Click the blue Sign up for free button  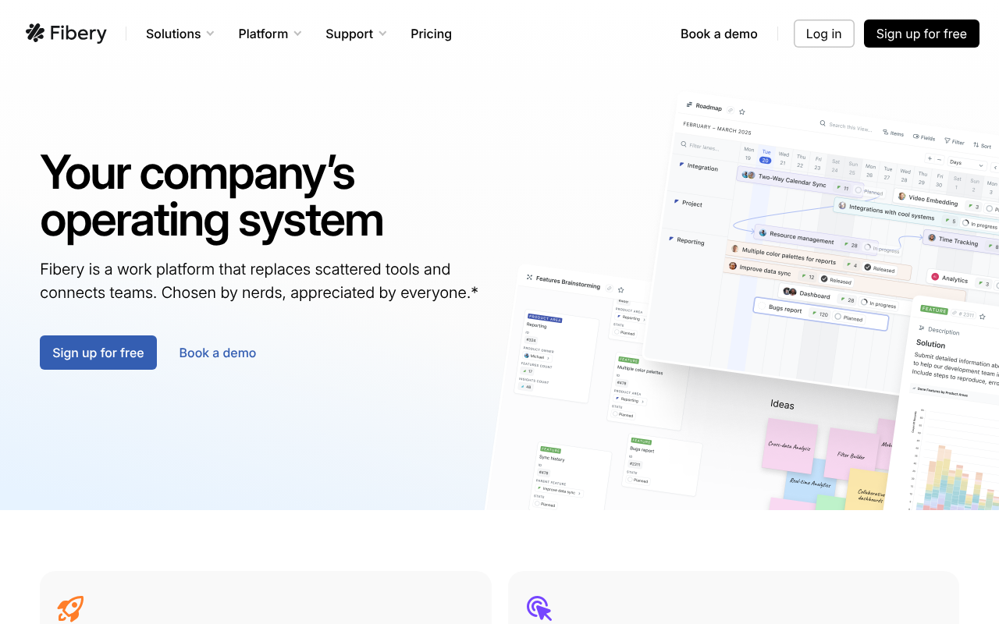pos(98,353)
